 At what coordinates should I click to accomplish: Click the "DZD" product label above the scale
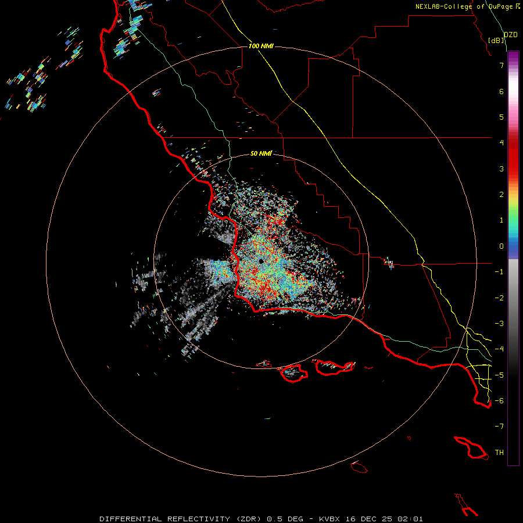pos(511,35)
